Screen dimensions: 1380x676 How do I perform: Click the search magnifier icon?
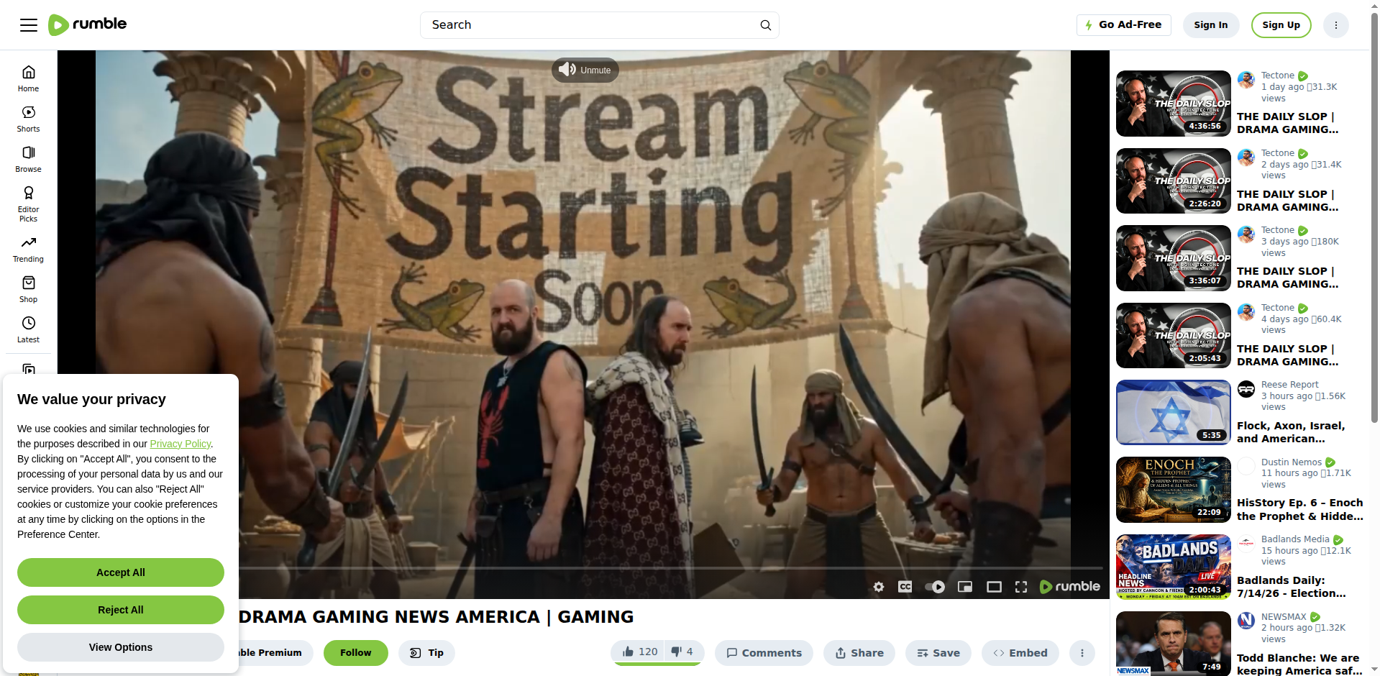tap(765, 25)
